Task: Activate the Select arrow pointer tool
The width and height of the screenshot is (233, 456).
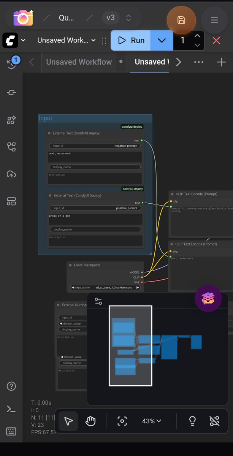Action: (x=68, y=421)
